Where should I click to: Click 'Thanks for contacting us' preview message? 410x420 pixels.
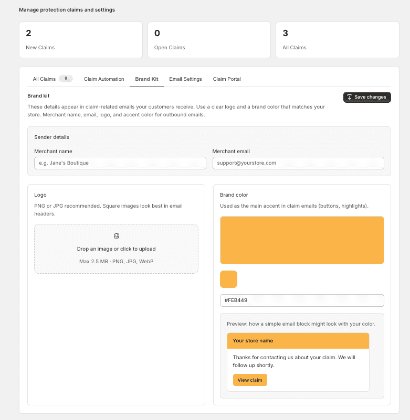(x=294, y=361)
